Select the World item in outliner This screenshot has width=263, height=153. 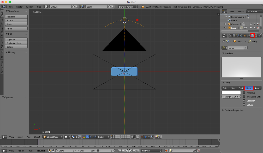click(234, 21)
